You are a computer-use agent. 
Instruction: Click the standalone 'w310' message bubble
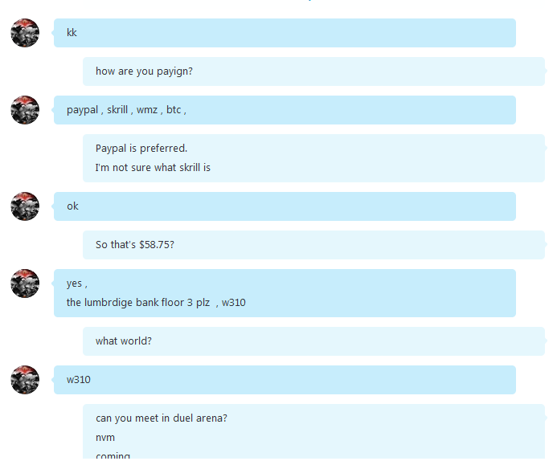pyautogui.click(x=285, y=380)
